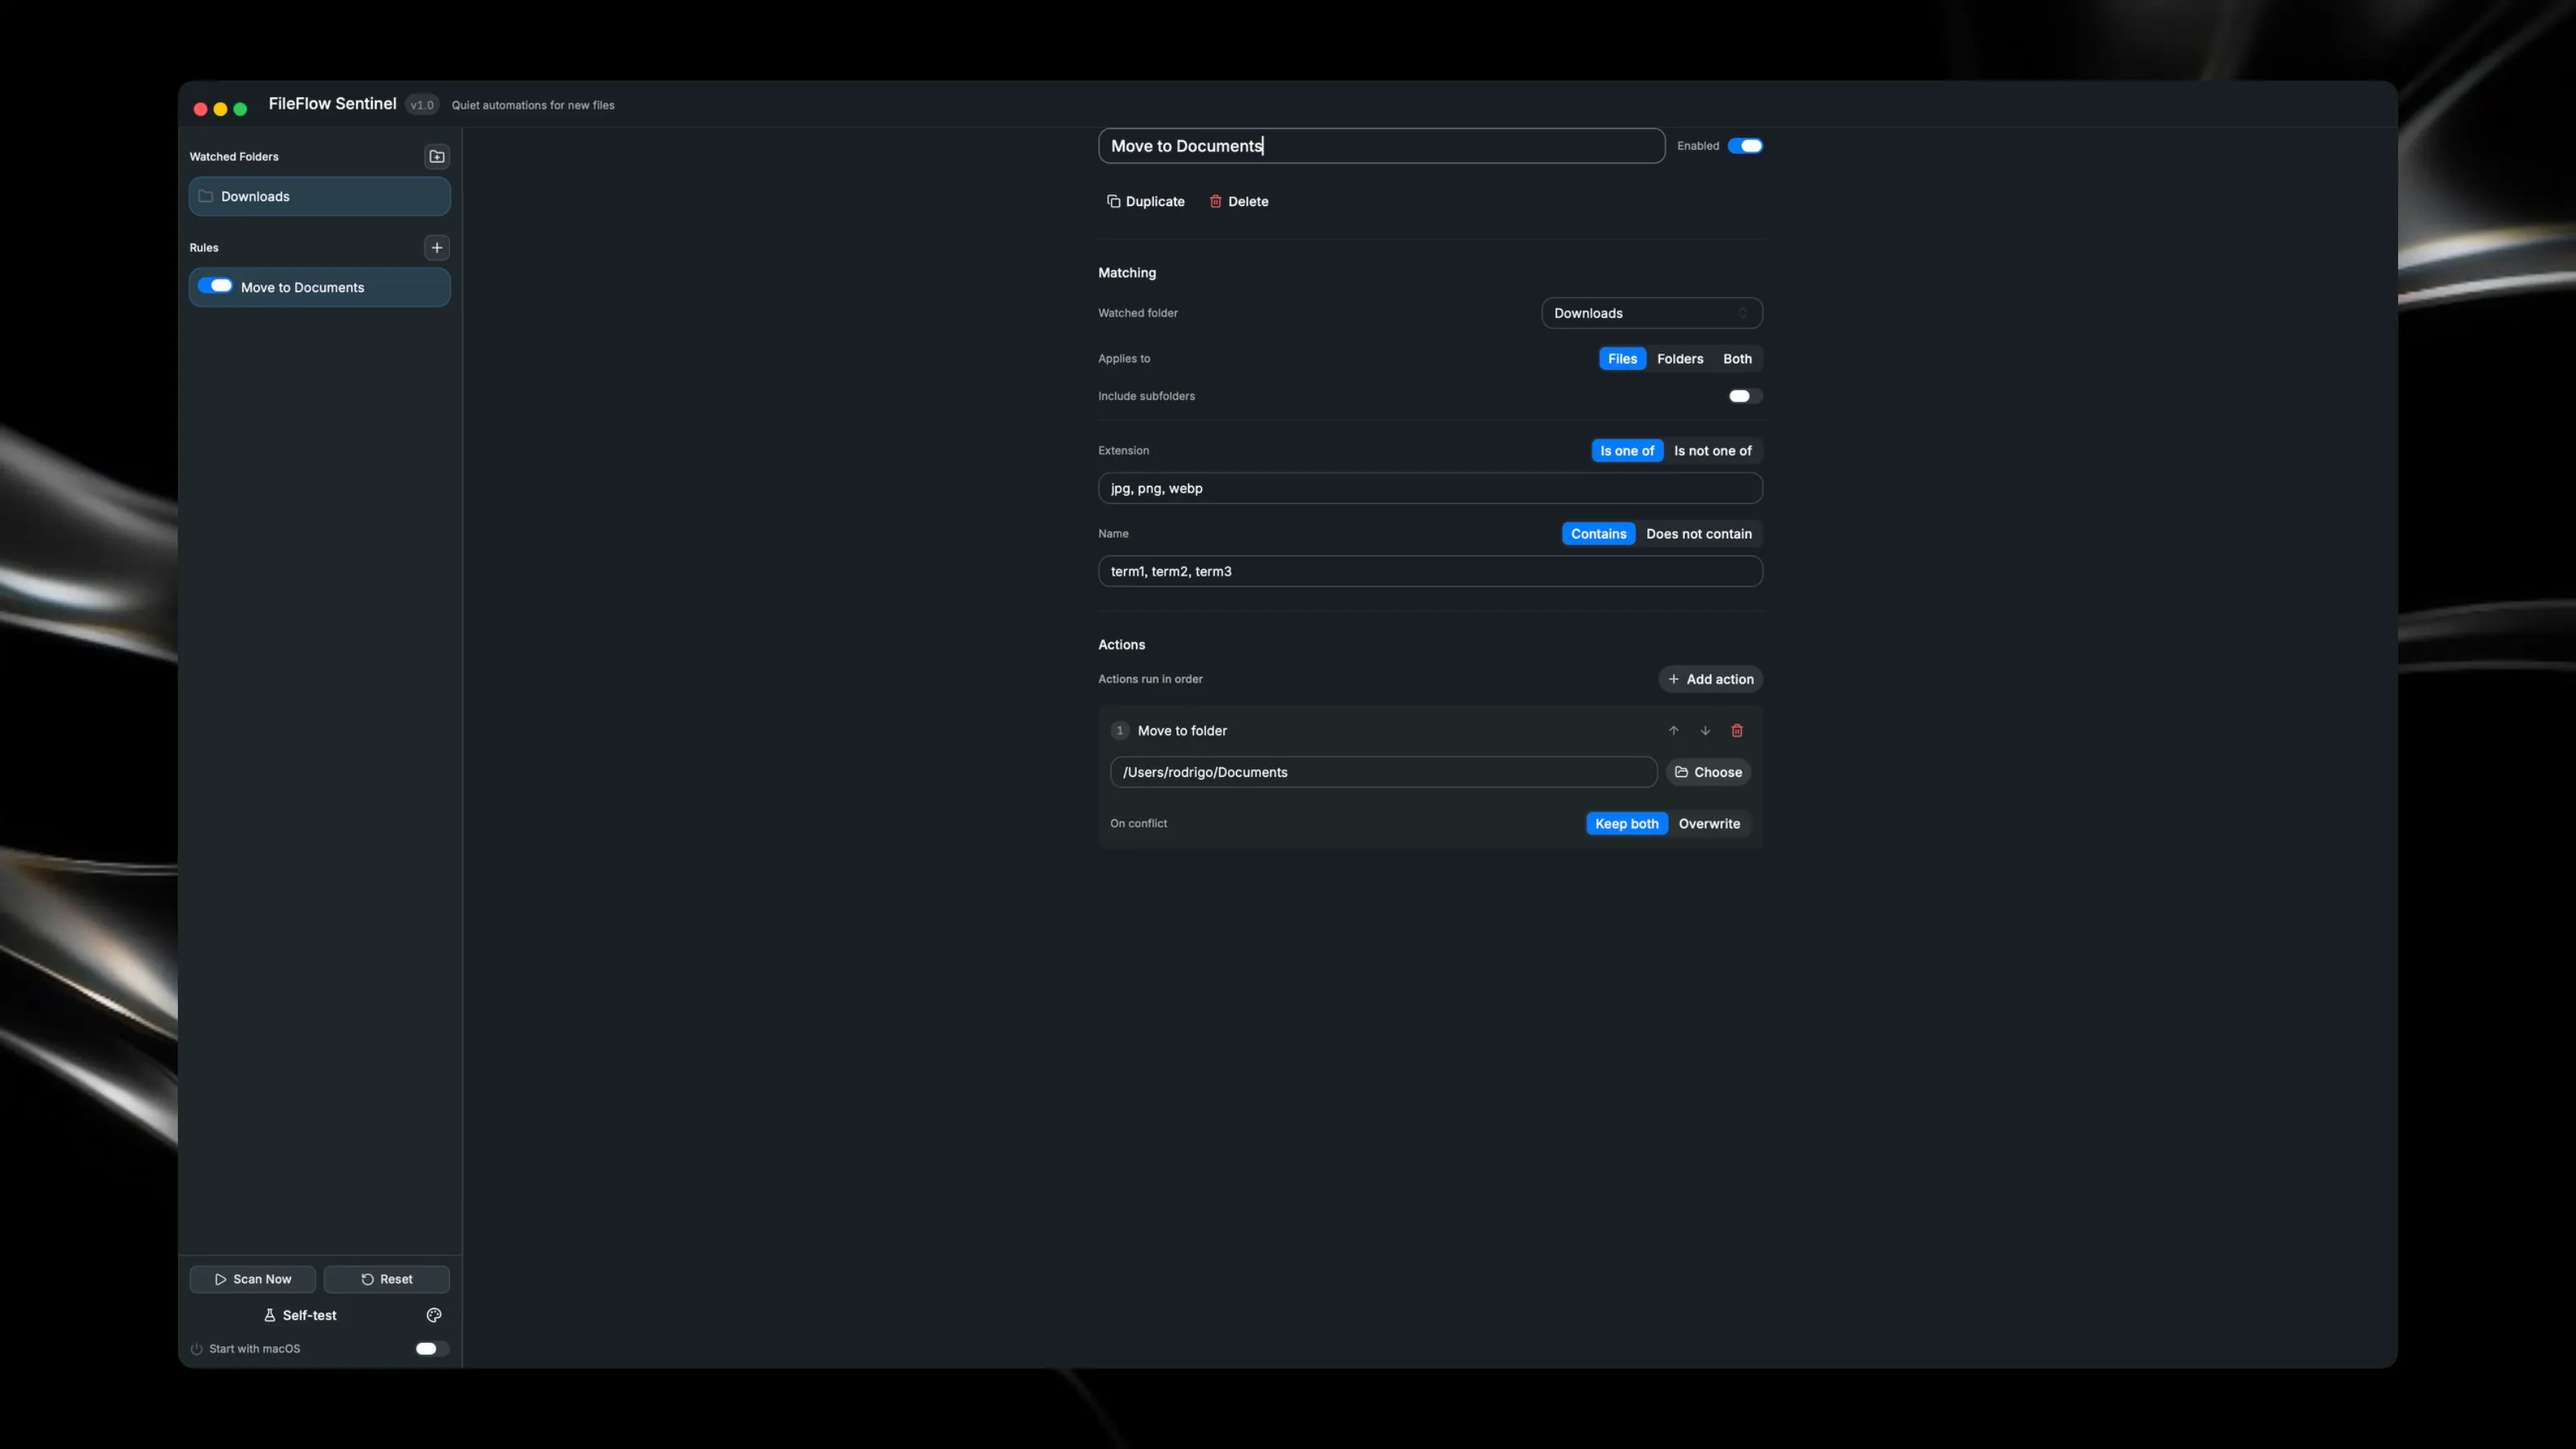Click the step number 1 badge
Viewport: 2576px width, 1449px height.
1119,731
